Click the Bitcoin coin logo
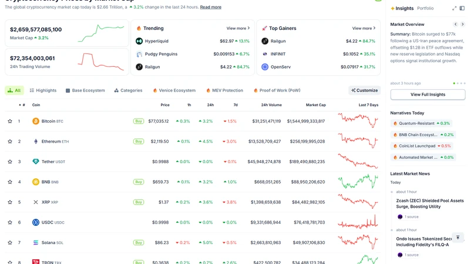The image size is (470, 264). (x=36, y=121)
